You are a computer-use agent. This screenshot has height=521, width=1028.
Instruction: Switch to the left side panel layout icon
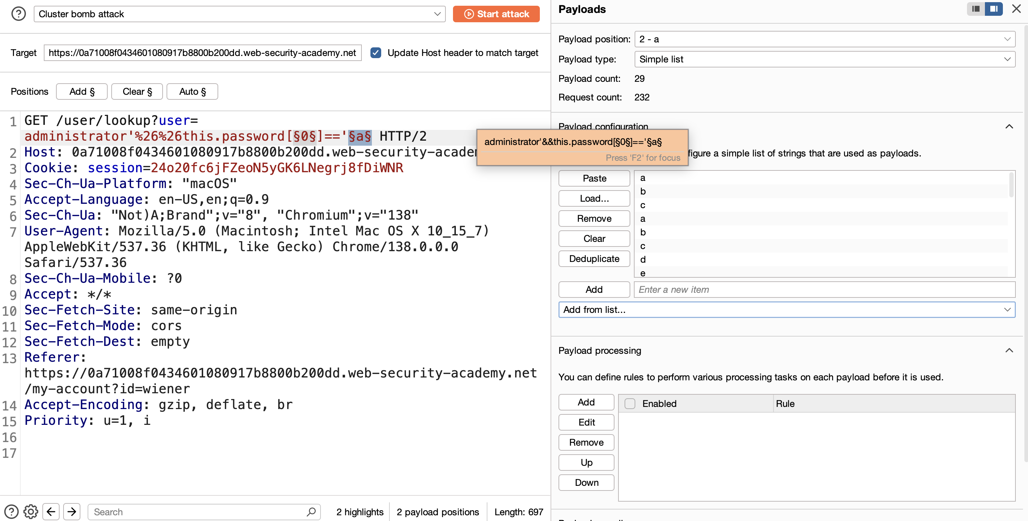click(x=975, y=9)
